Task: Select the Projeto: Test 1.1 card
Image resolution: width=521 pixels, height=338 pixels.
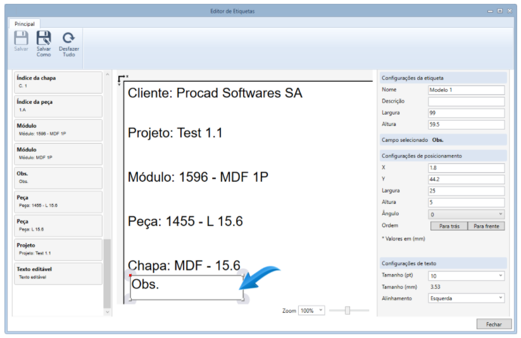Action: 58,250
